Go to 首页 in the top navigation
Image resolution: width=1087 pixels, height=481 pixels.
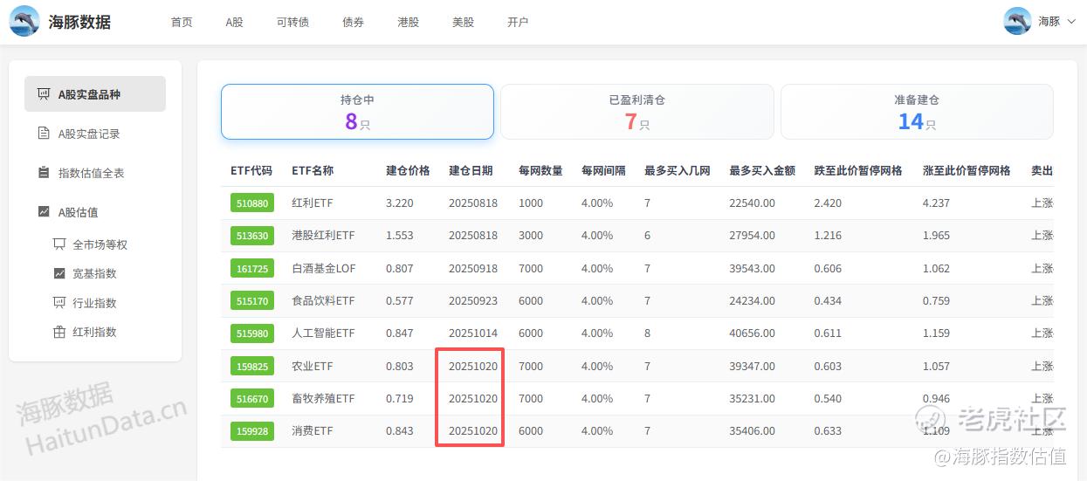click(182, 22)
